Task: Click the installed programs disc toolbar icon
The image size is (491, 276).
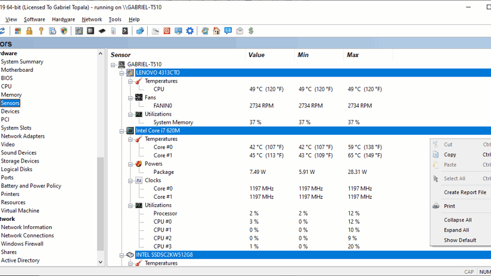Action: 52,31
